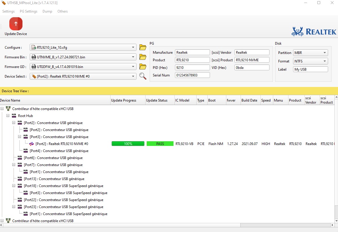
Task: Click the 2021.09.07 build date cell
Action: pyautogui.click(x=250, y=144)
